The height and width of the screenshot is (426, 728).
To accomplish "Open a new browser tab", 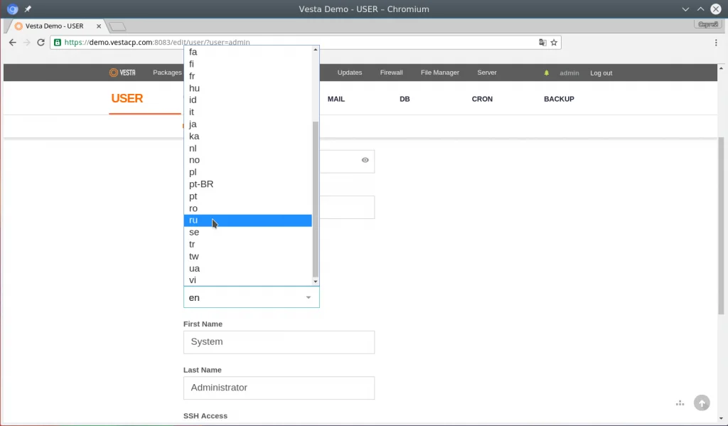I will [117, 26].
